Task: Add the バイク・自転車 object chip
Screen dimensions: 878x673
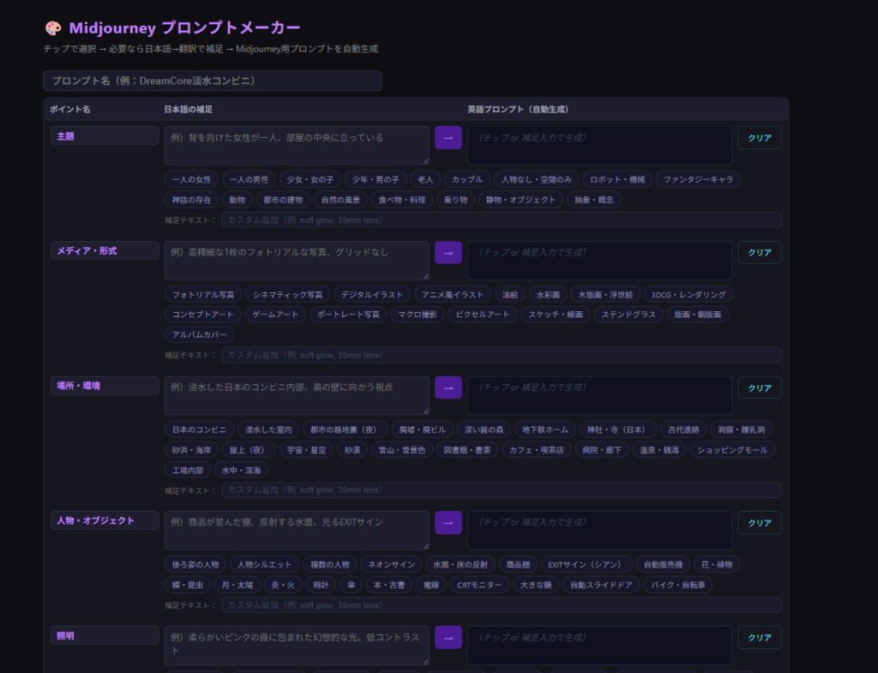Action: click(678, 585)
